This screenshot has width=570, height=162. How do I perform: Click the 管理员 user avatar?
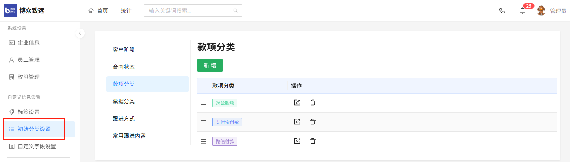(x=541, y=11)
